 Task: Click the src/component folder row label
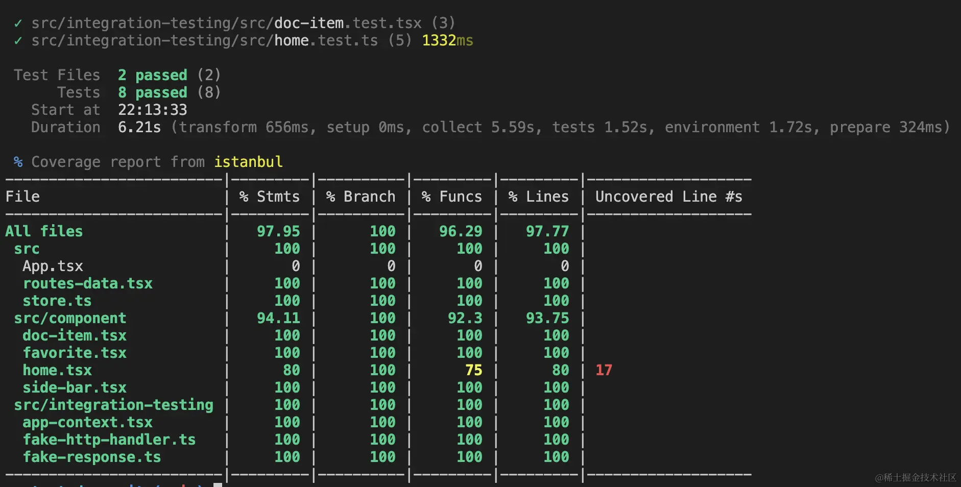point(70,318)
